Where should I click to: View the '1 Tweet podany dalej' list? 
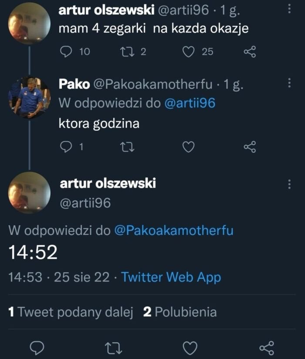[71, 312]
